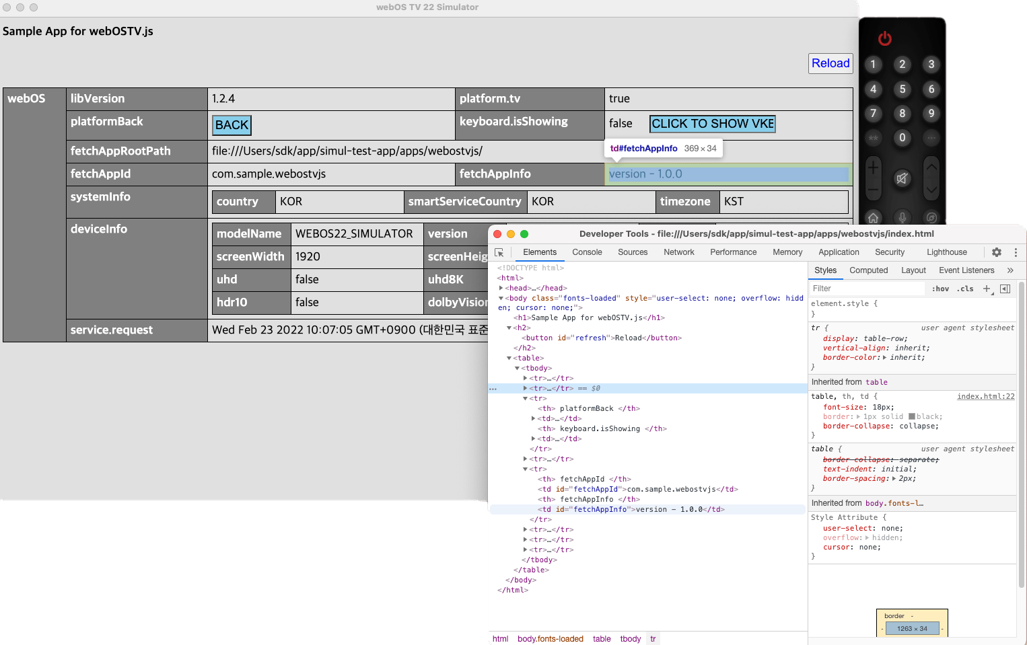
Task: Expand the overflow hidden shorthand triangle
Action: [x=867, y=538]
